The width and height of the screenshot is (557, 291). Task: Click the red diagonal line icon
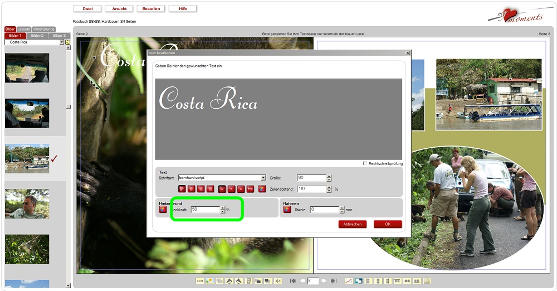pos(349,281)
